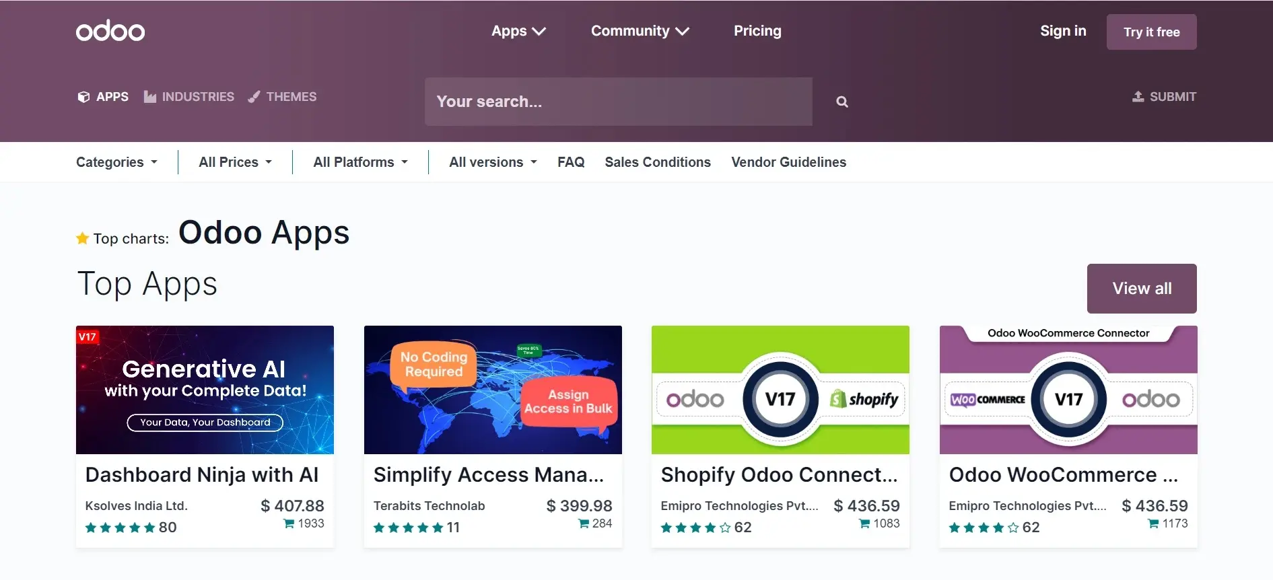The image size is (1273, 580).
Task: Click inside the search field
Action: tap(618, 102)
